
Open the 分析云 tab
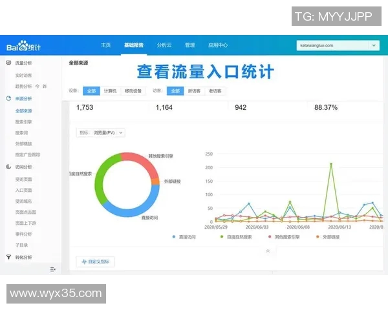164,45
